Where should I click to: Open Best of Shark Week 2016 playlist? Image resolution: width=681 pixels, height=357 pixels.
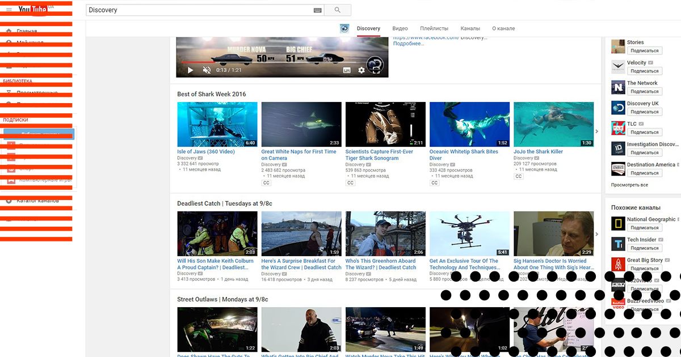pyautogui.click(x=212, y=94)
